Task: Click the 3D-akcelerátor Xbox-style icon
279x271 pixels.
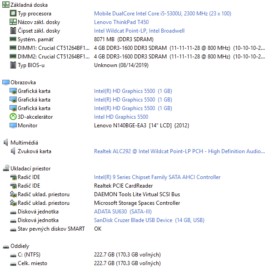Action: [x=13, y=116]
